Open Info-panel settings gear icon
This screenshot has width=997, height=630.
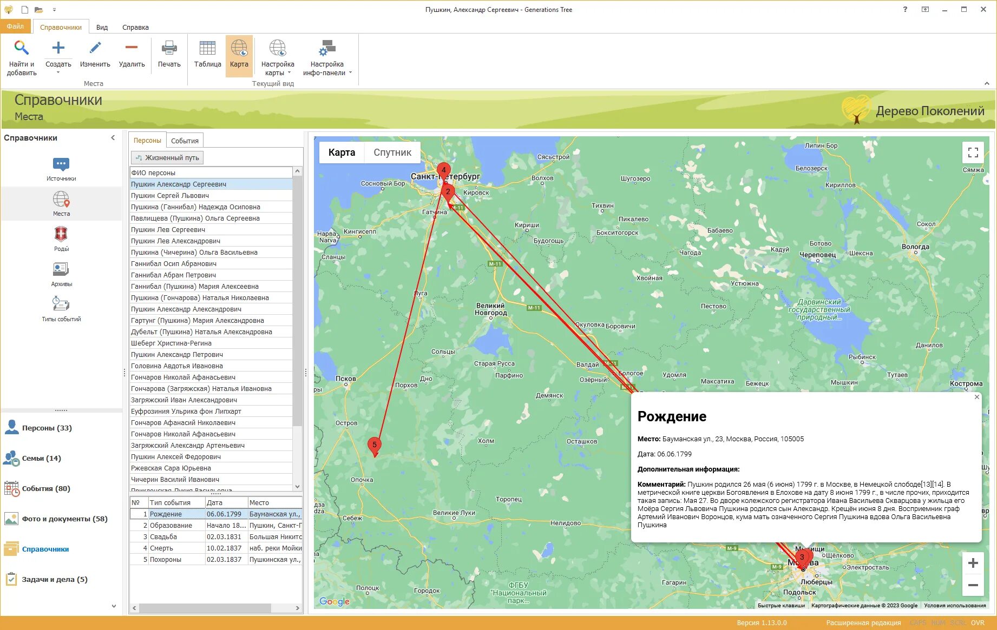coord(327,48)
